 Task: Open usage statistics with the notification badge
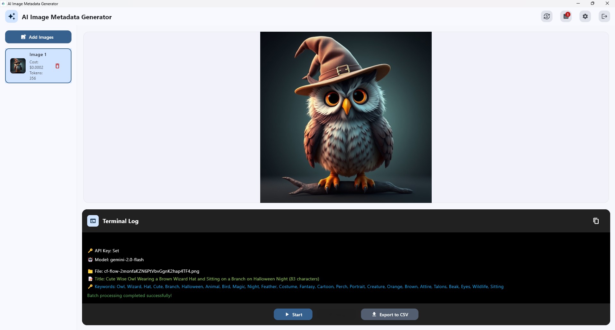point(566,16)
